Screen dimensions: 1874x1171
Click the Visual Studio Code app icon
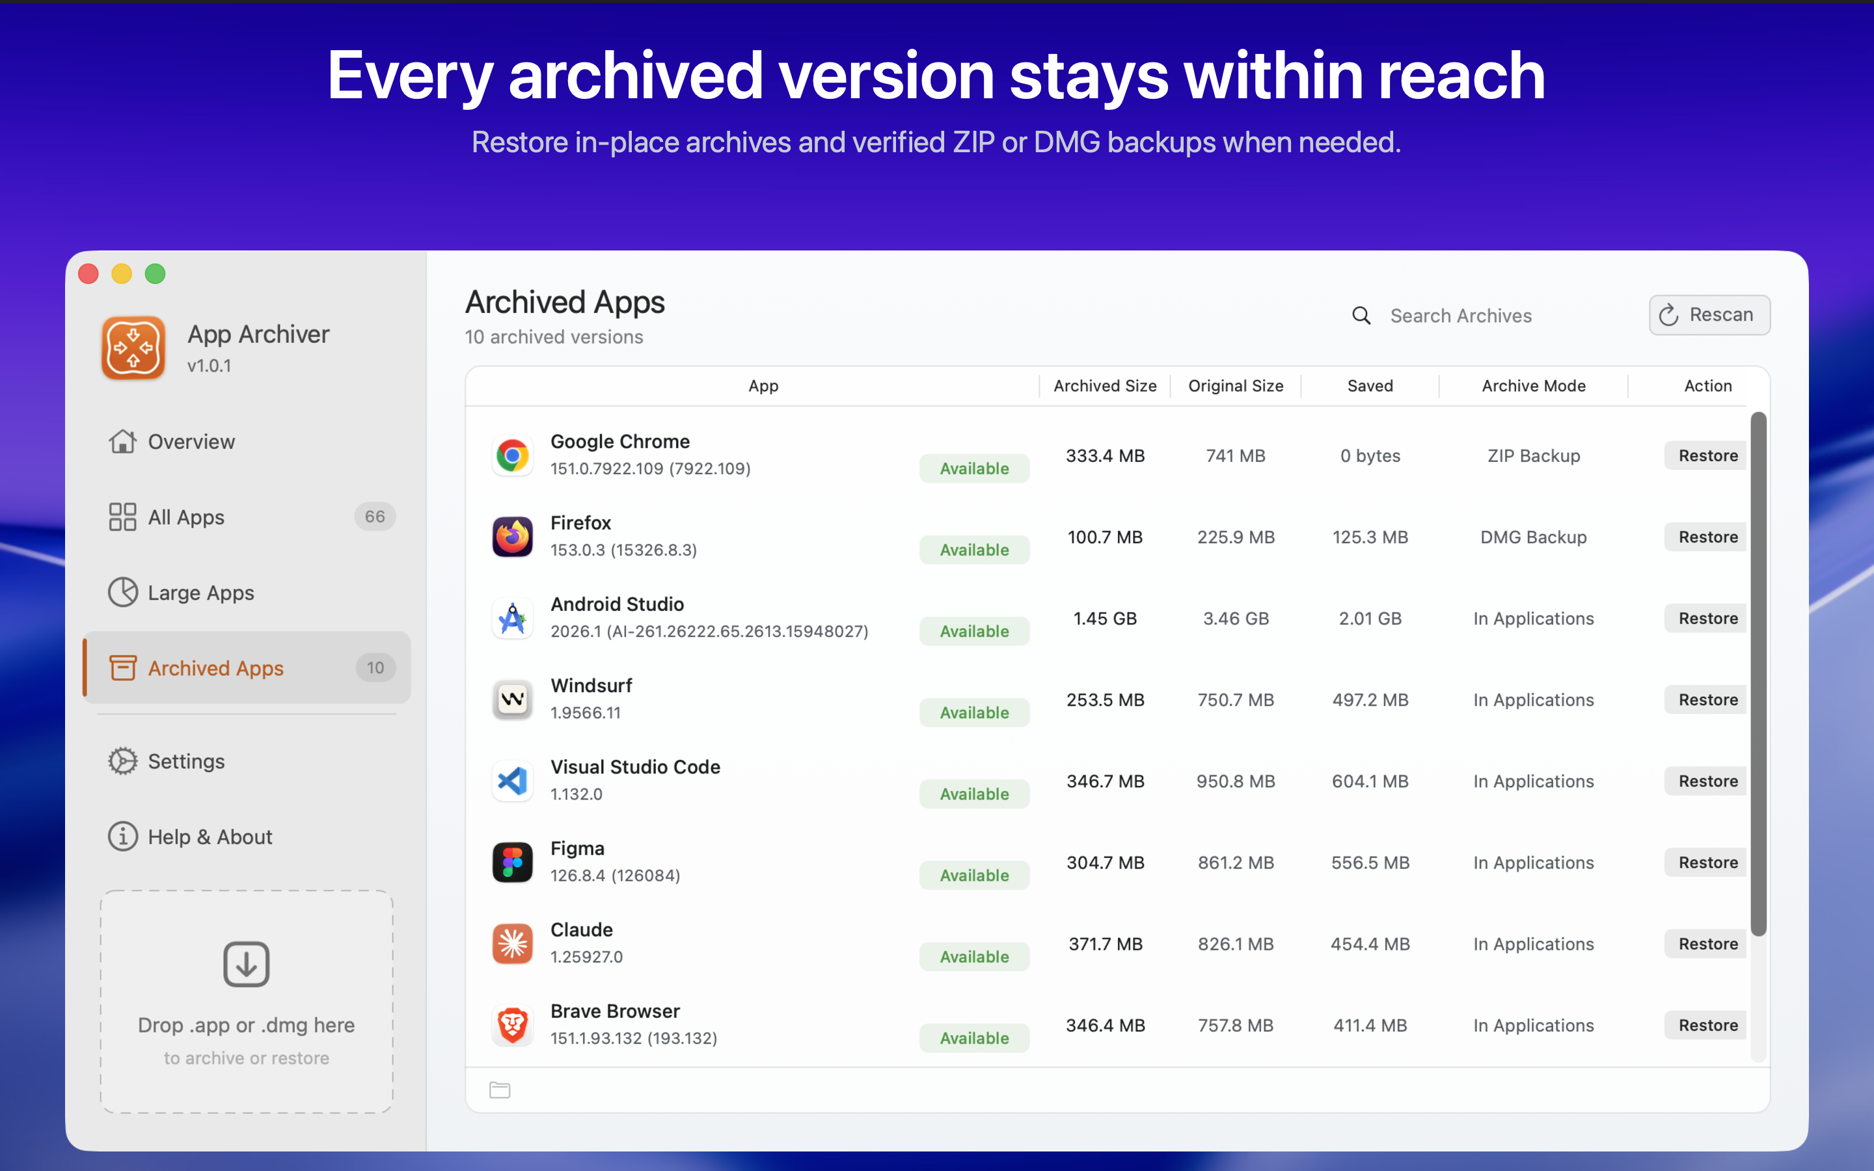pos(512,781)
